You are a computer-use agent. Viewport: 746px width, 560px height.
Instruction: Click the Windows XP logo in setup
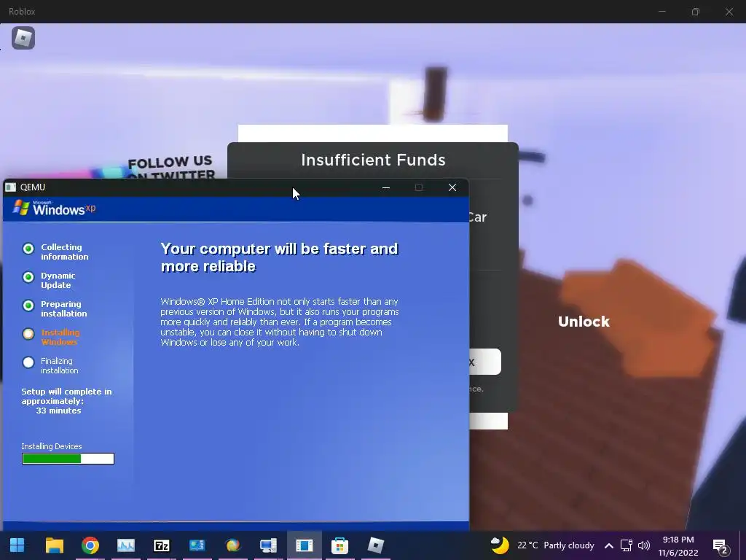coord(54,208)
